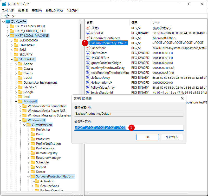Open the ファイル(F) menu

click(x=8, y=10)
